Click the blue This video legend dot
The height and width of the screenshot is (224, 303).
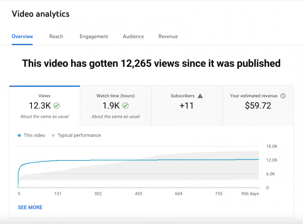pyautogui.click(x=19, y=135)
